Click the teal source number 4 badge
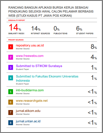The height and width of the screenshot is (133, 103). click(x=11, y=78)
